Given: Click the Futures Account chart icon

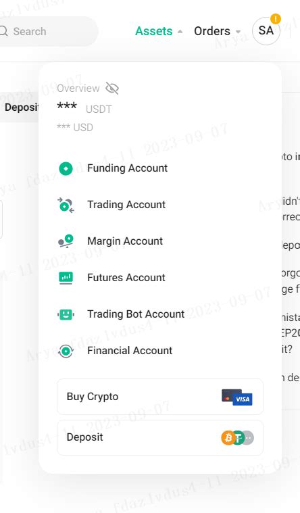Looking at the screenshot, I should pos(66,278).
